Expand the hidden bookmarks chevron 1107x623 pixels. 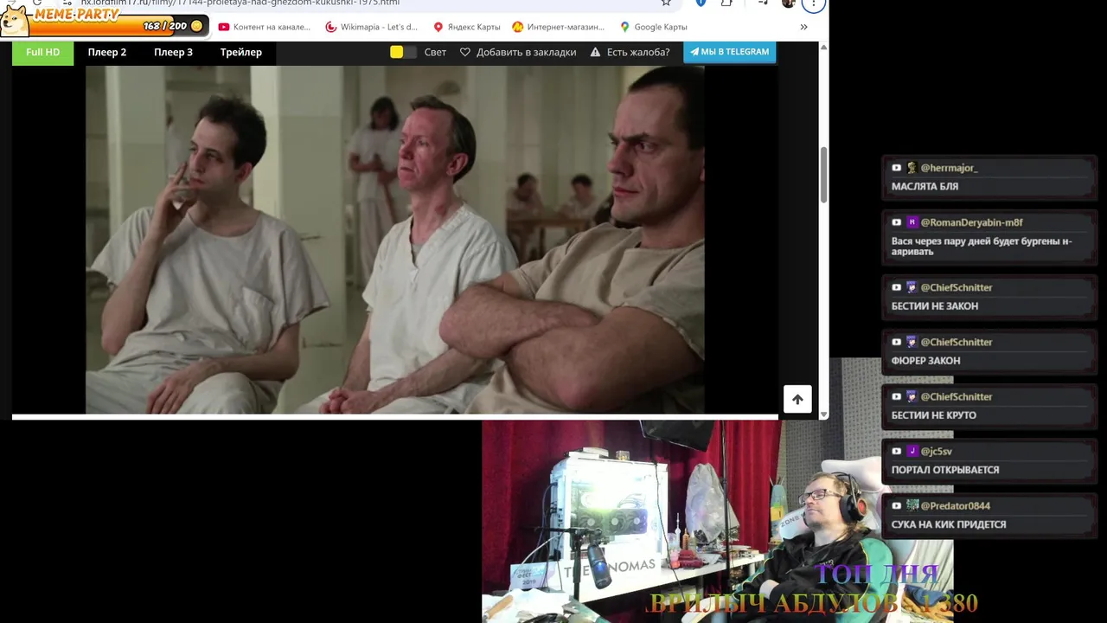803,27
